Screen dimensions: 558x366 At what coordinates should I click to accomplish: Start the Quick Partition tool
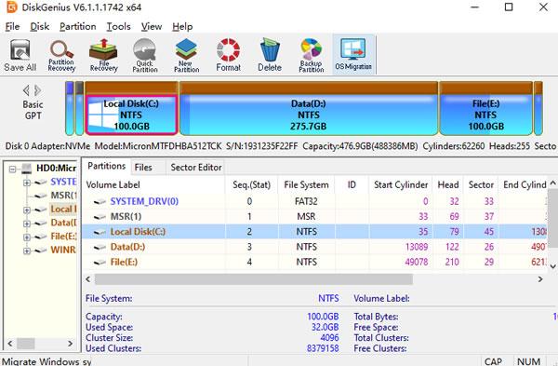[x=144, y=55]
